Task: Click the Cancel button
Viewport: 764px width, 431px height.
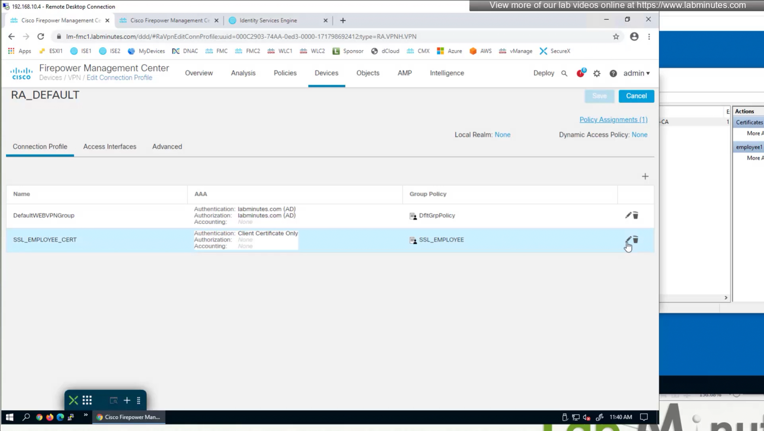Action: [x=636, y=96]
